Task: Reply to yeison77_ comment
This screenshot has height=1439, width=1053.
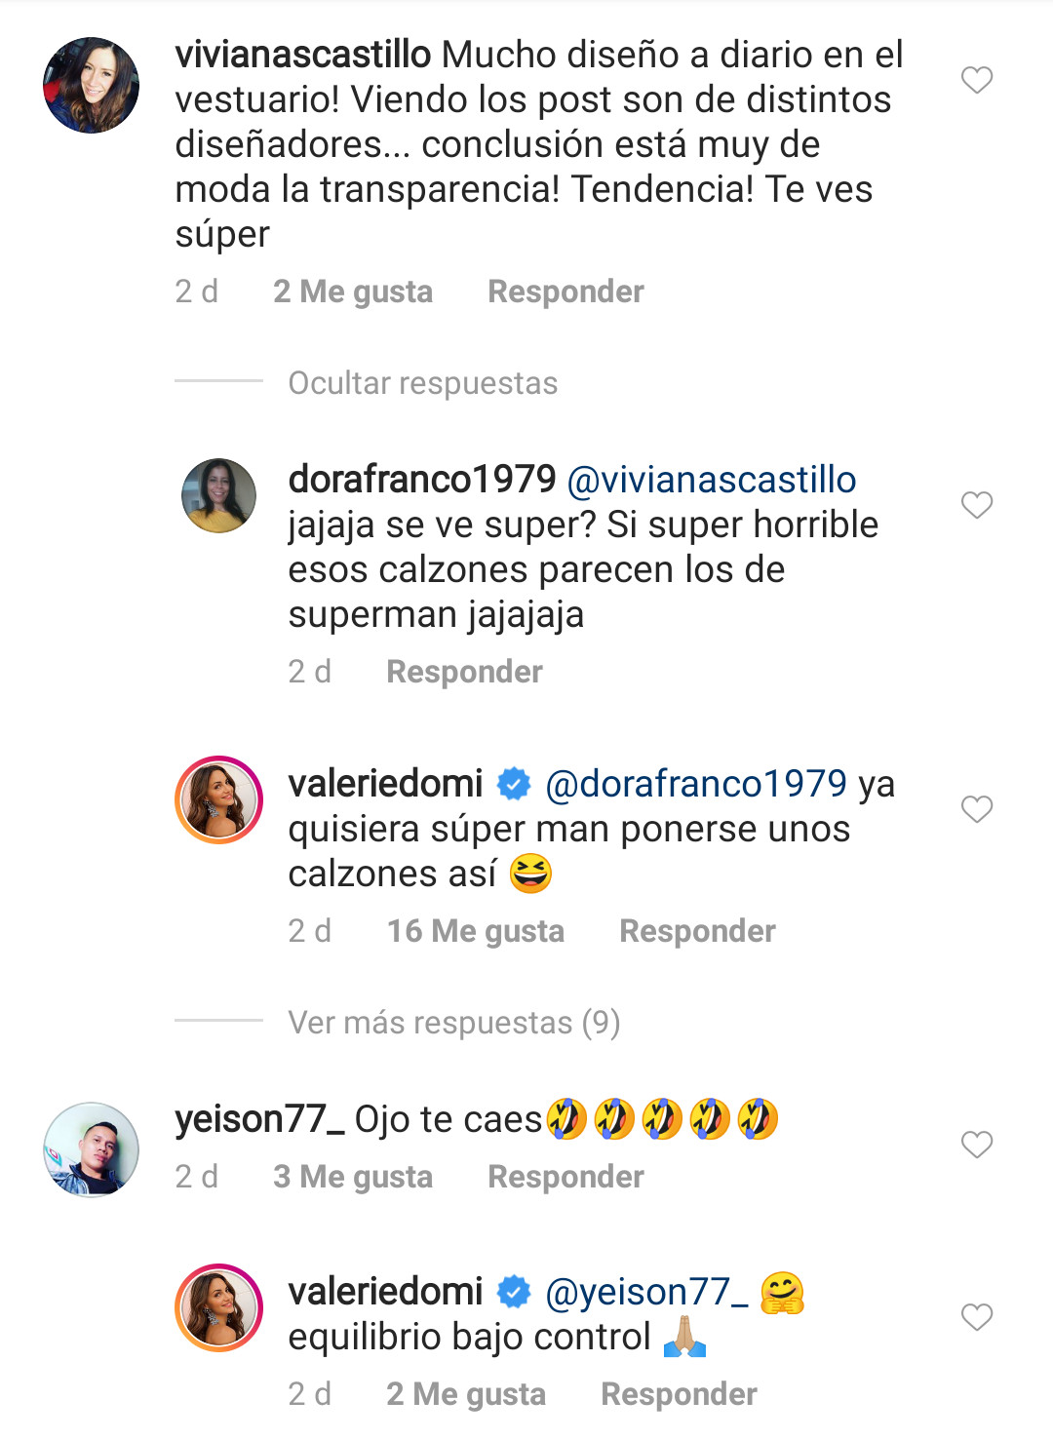Action: [x=565, y=1177]
